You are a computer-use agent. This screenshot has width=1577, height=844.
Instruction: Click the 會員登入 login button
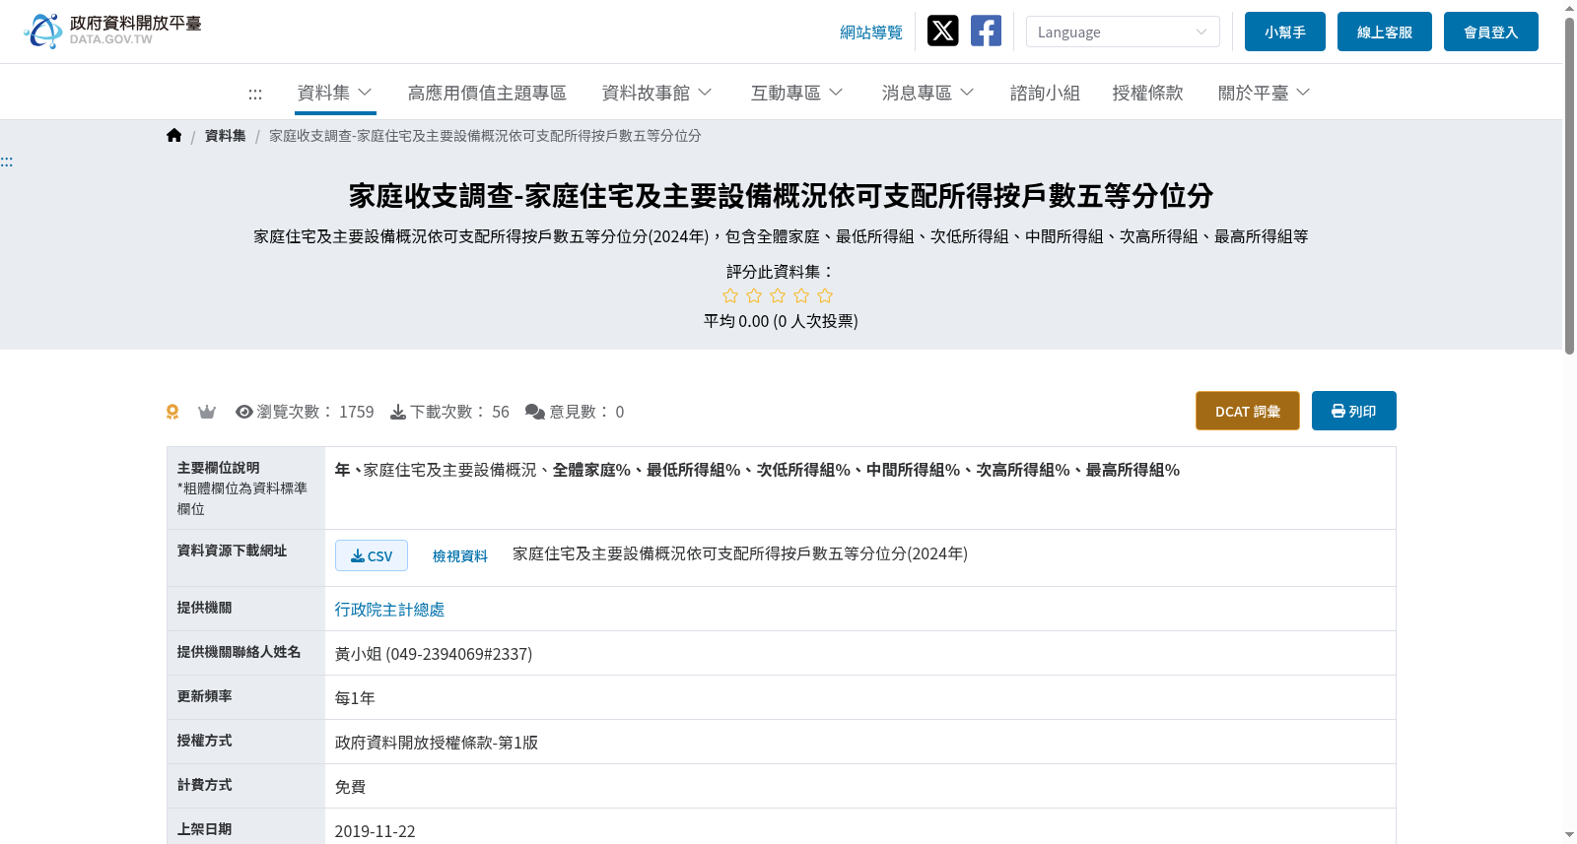coord(1491,32)
